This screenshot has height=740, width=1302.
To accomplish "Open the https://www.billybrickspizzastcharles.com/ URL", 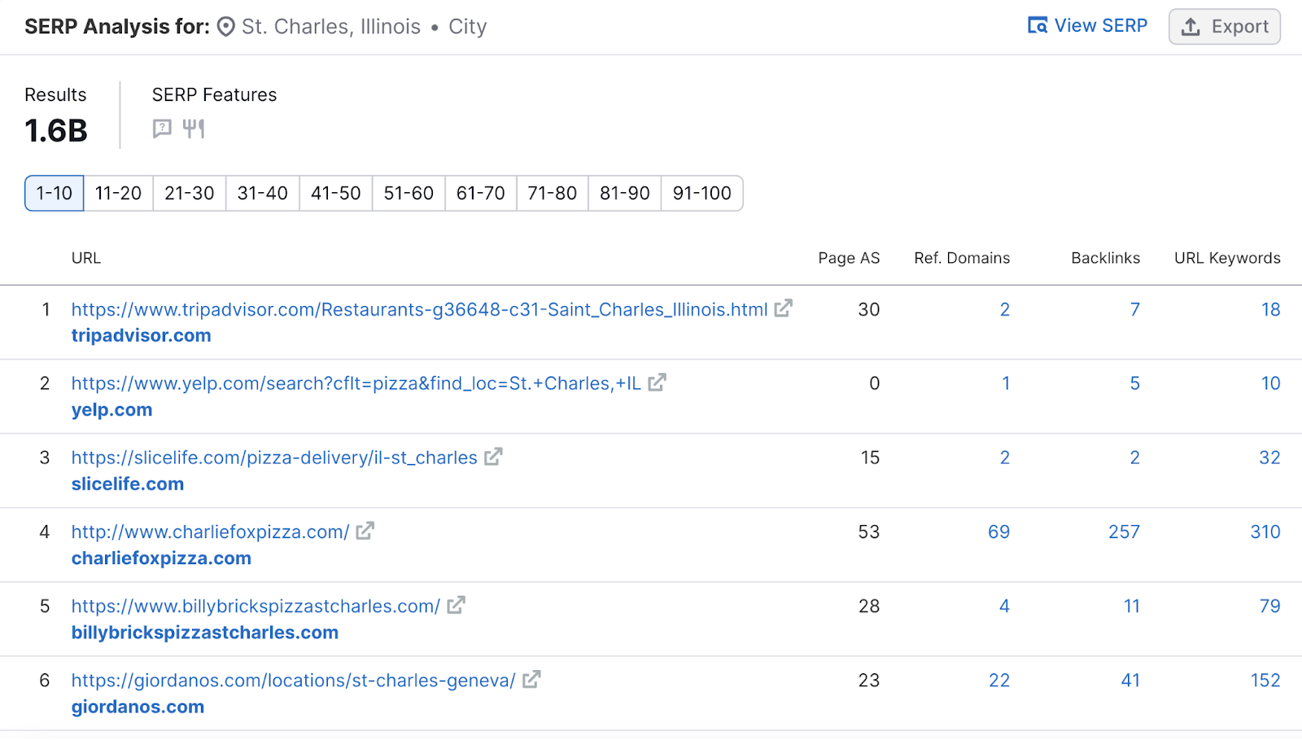I will pyautogui.click(x=256, y=606).
